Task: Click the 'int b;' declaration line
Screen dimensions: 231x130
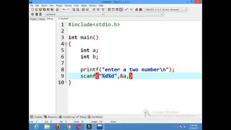Action: [x=89, y=57]
